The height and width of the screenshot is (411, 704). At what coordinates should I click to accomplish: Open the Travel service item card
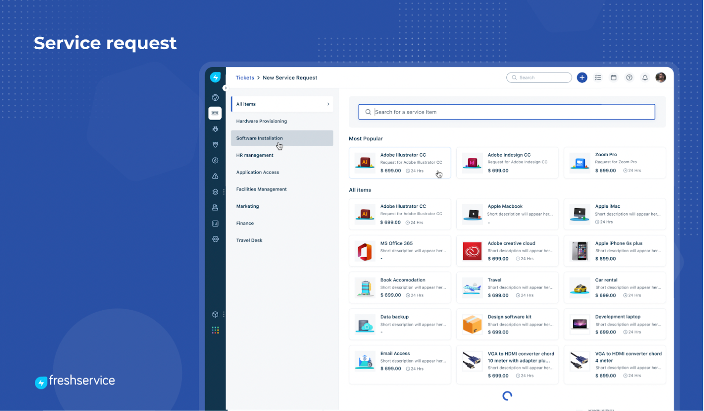[x=507, y=288]
